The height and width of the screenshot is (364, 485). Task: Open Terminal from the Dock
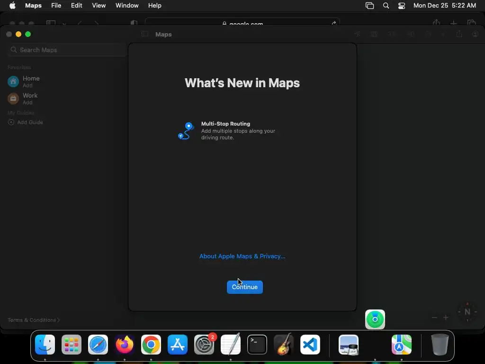257,345
